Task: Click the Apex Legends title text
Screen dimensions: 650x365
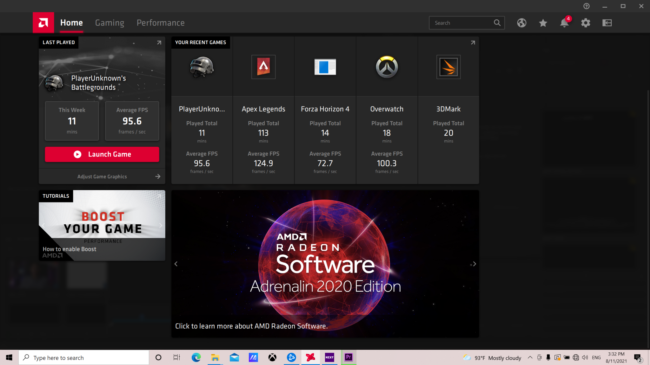Action: pyautogui.click(x=263, y=109)
